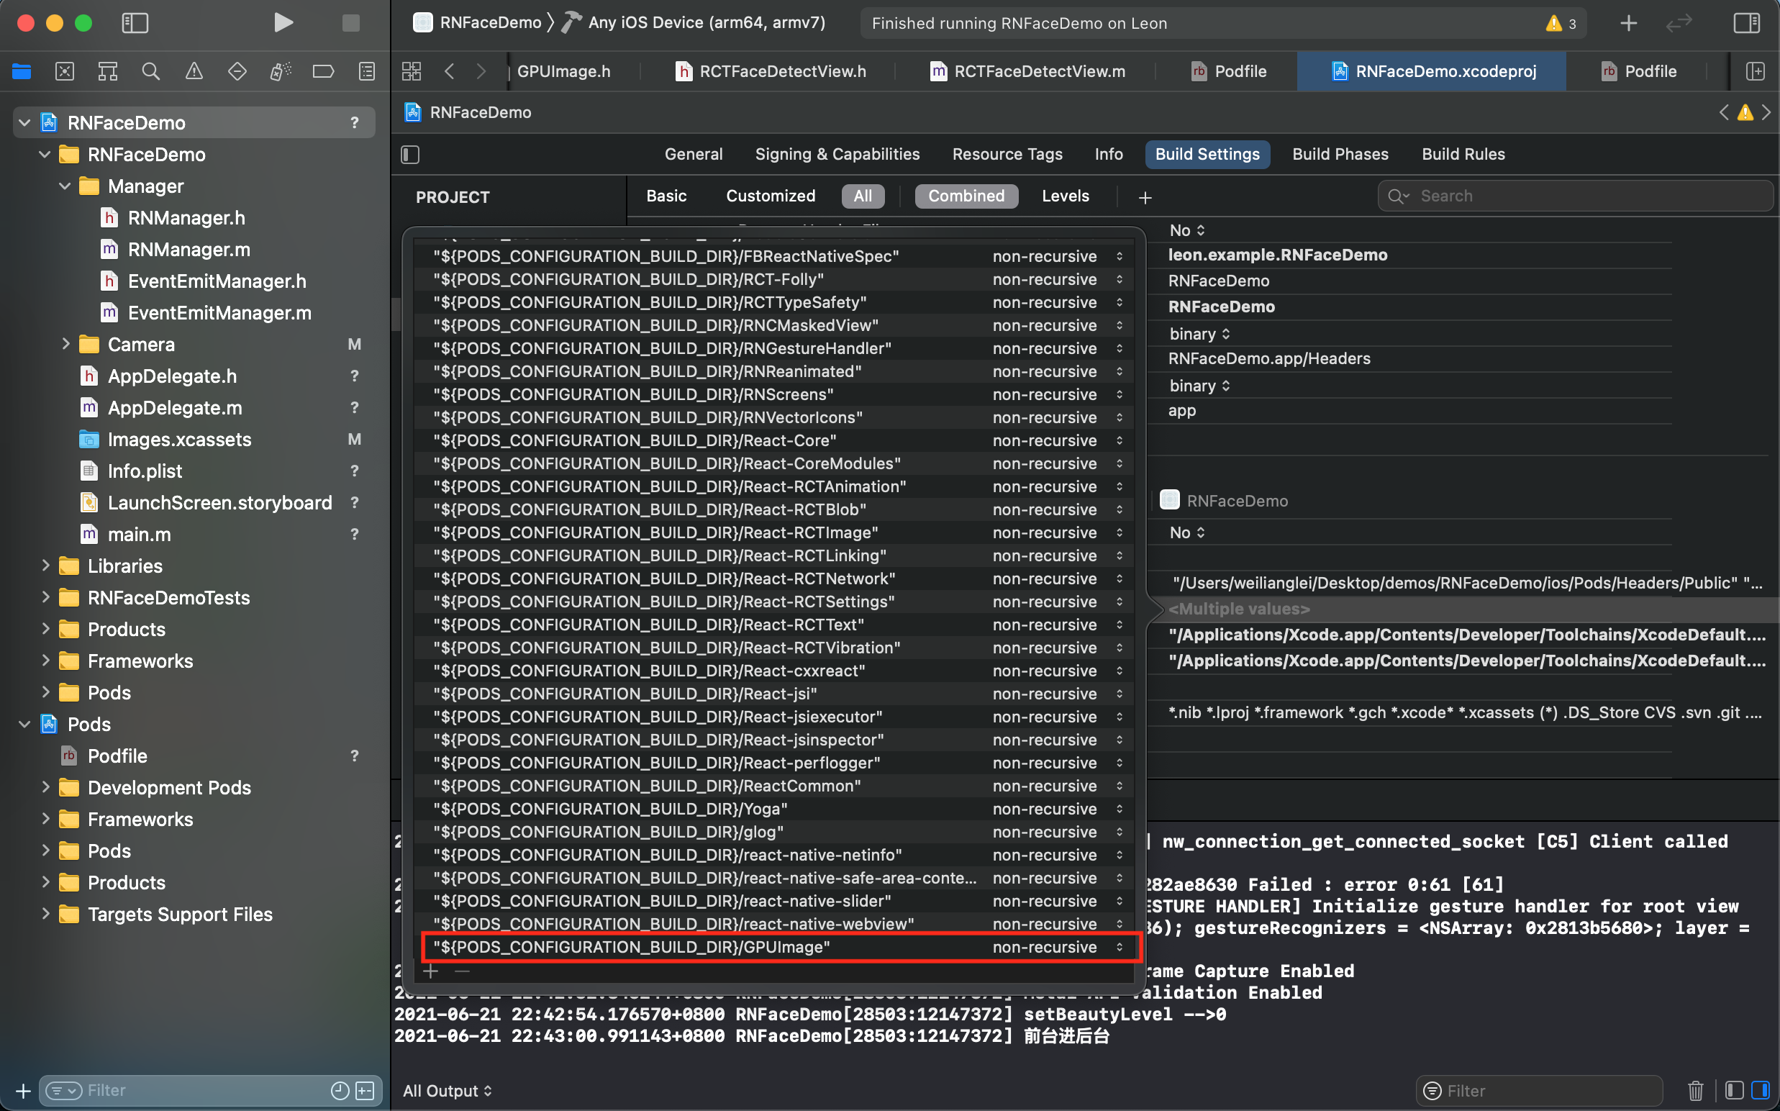Toggle the left navigator sidebar
Screen dimensions: 1780x1111
pyautogui.click(x=135, y=23)
